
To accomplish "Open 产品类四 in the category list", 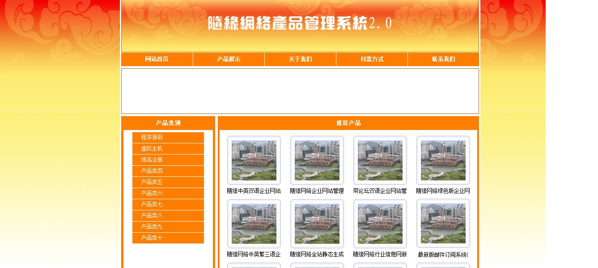I will [168, 171].
